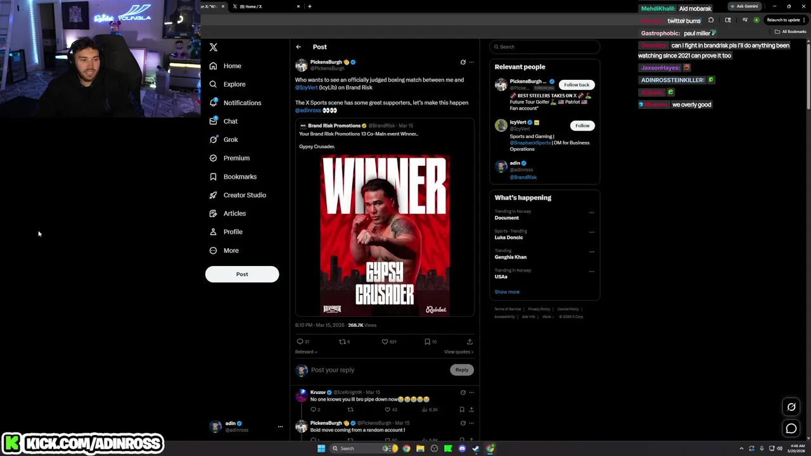
Task: Click share icon on Kruzor reply
Action: point(471,410)
